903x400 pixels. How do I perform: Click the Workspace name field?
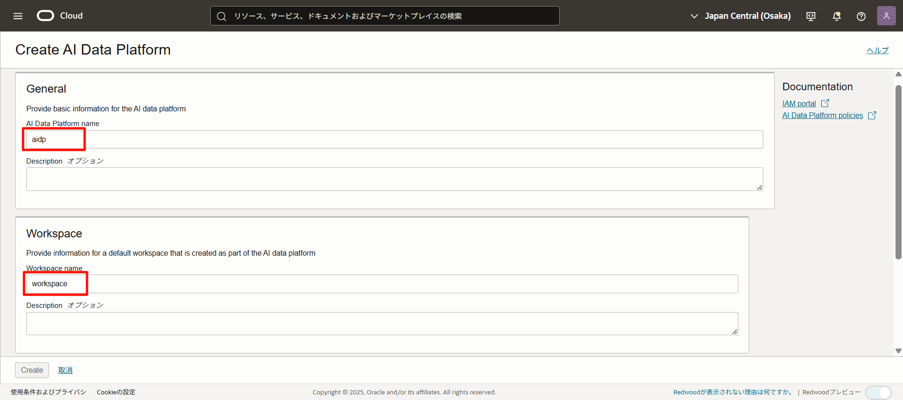point(382,284)
